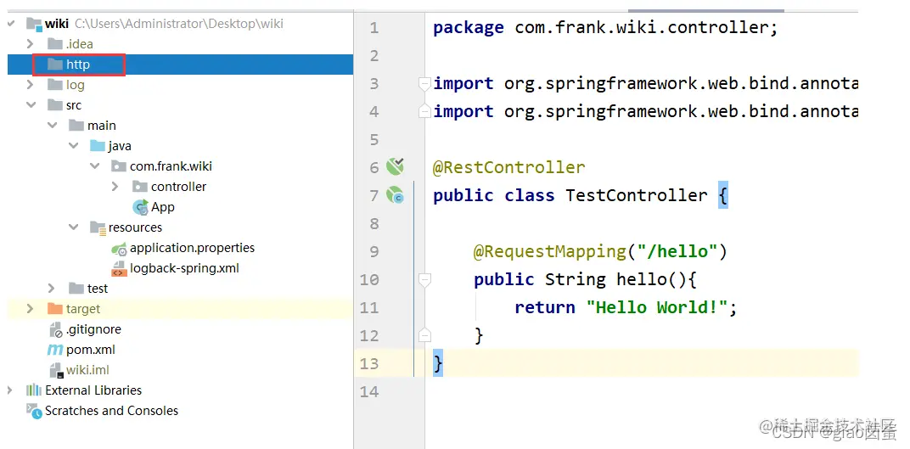Click the "/hello" string literal
The height and width of the screenshot is (449, 910).
(x=677, y=251)
